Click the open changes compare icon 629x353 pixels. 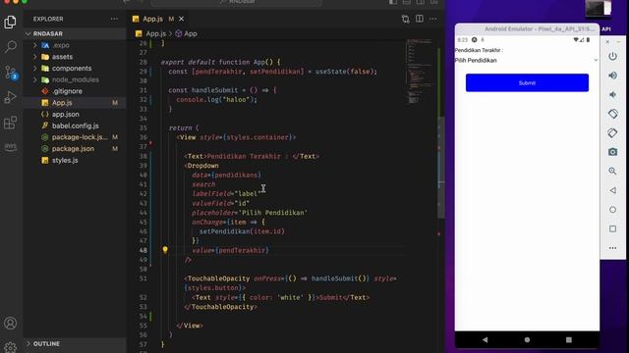click(x=406, y=19)
